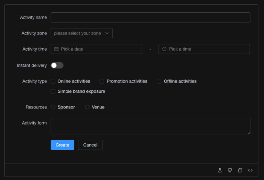Screen dimensions: 264x180
Task: Toggle the Instant delivery switch
Action: (x=57, y=65)
